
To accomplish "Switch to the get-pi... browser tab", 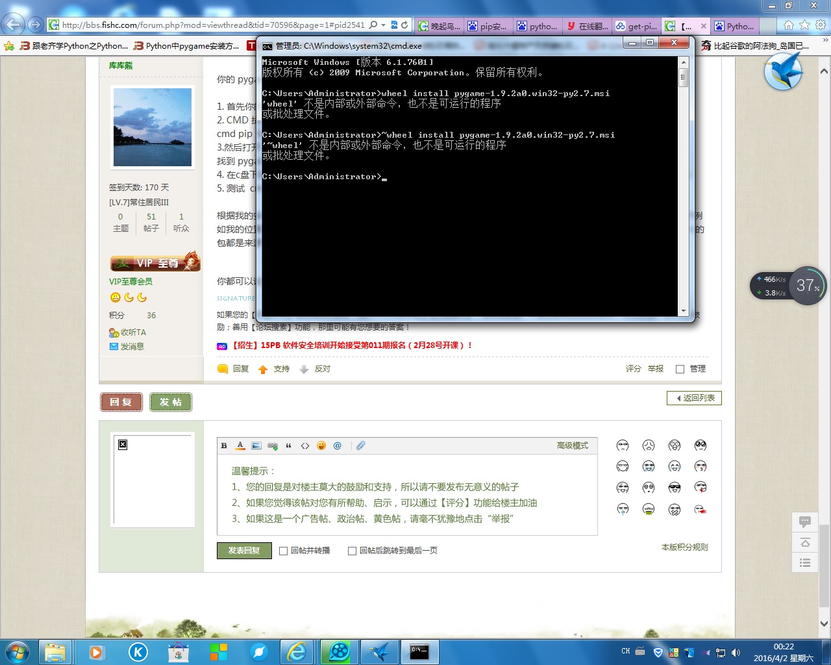I will (x=636, y=26).
